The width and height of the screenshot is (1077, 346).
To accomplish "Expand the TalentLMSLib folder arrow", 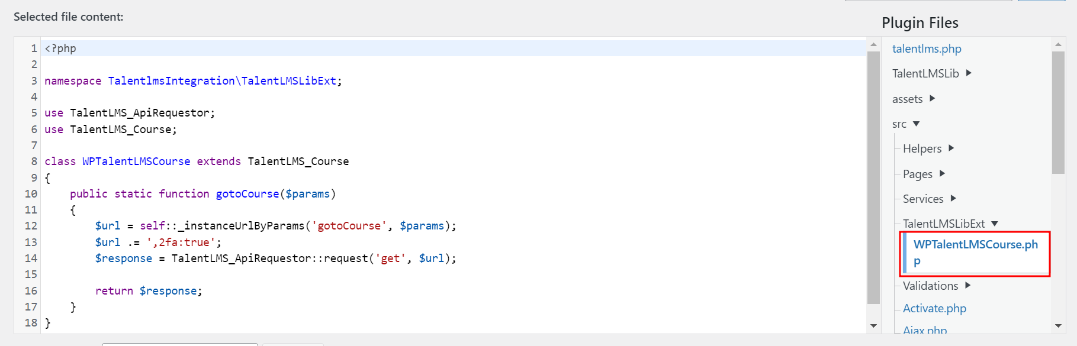I will pyautogui.click(x=969, y=73).
